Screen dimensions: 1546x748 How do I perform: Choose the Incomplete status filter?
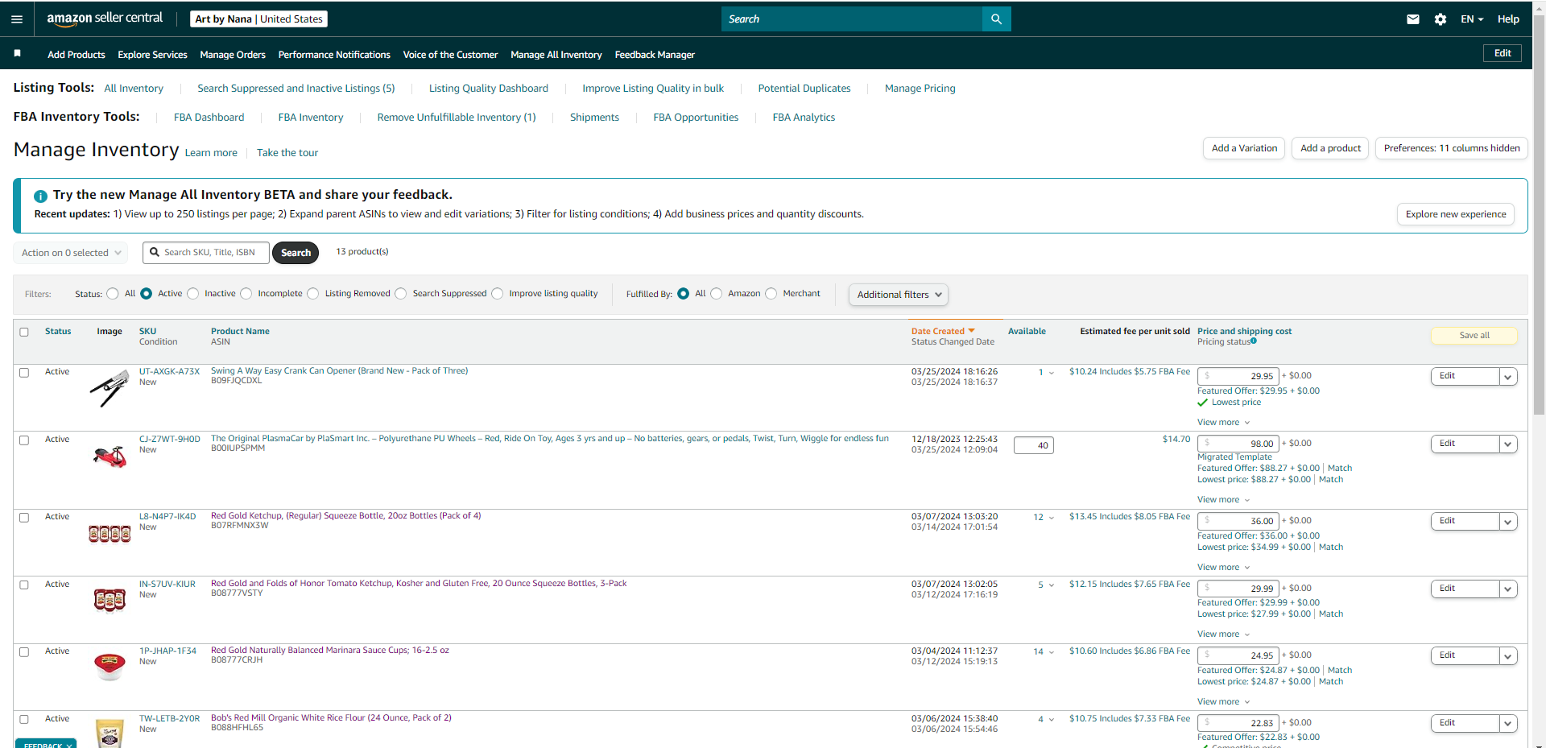tap(246, 294)
